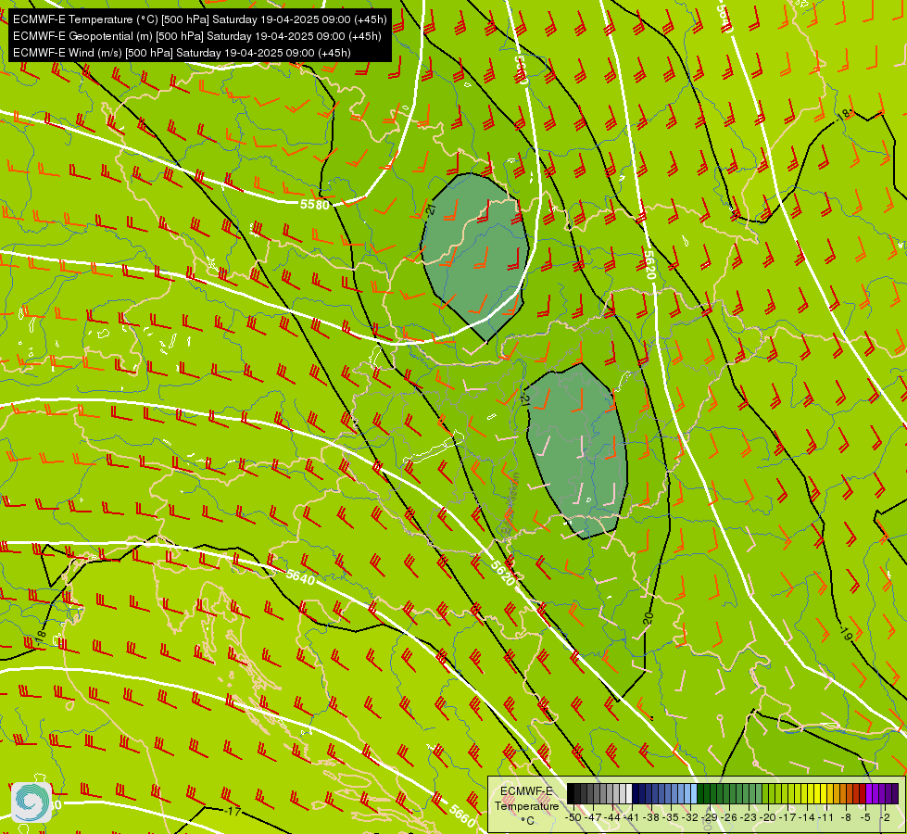The height and width of the screenshot is (834, 907).
Task: Pick the black swatch at the legend's start
Action: click(571, 793)
